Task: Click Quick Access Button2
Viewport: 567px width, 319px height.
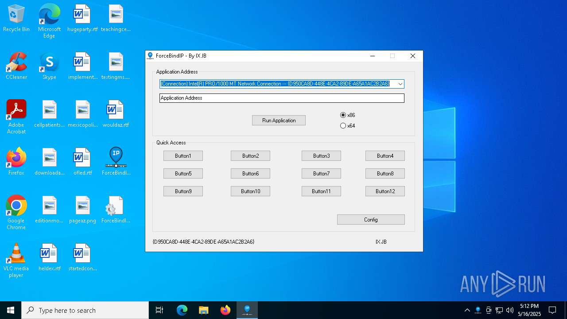Action: click(250, 156)
